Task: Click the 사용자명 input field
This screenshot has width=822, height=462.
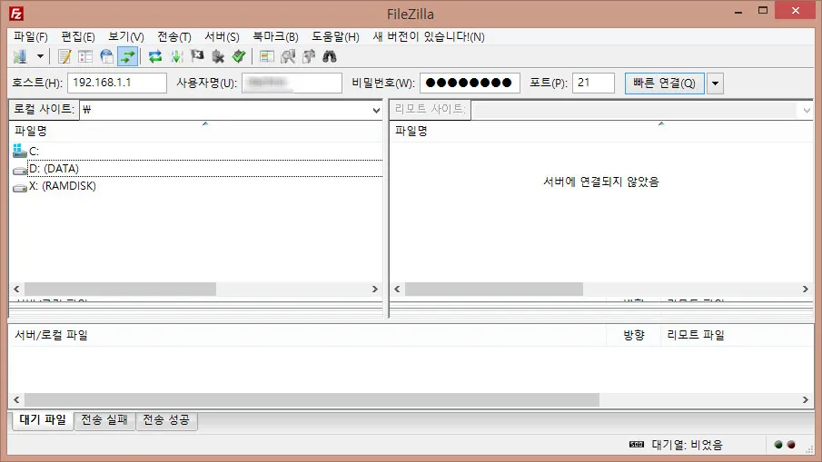Action: point(292,83)
